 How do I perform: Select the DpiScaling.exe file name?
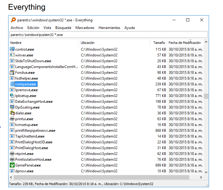point(27,107)
